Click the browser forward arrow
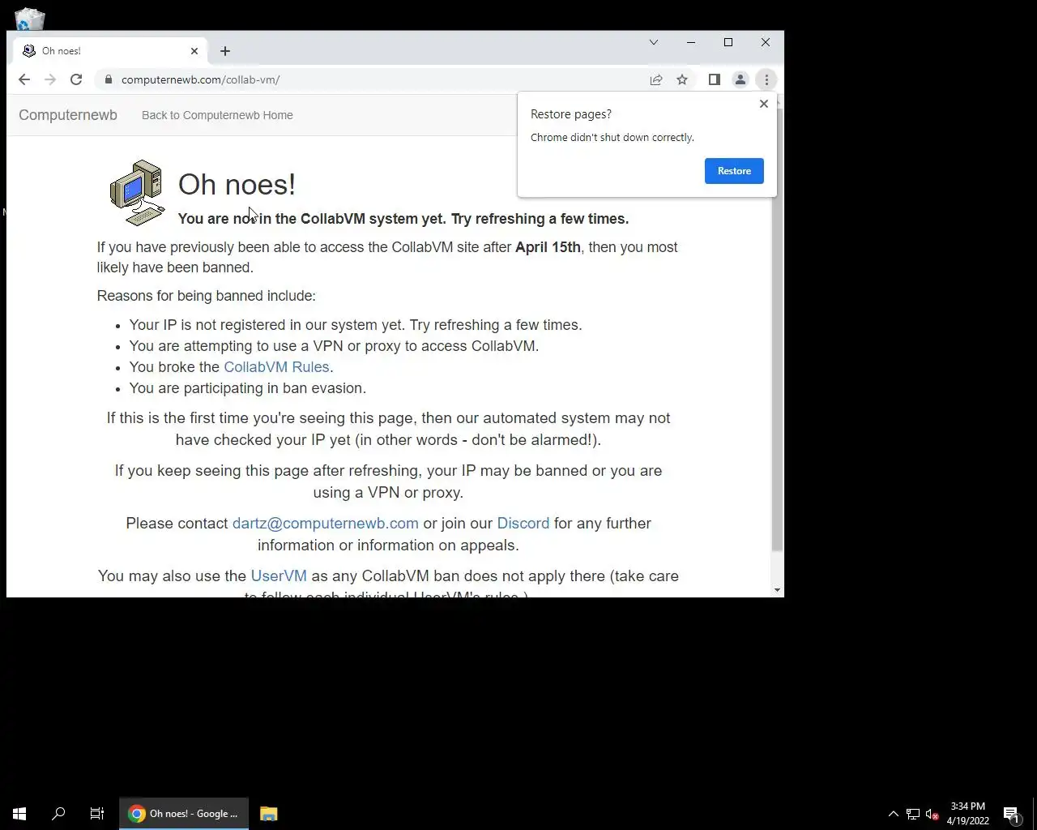The width and height of the screenshot is (1037, 830). point(50,79)
